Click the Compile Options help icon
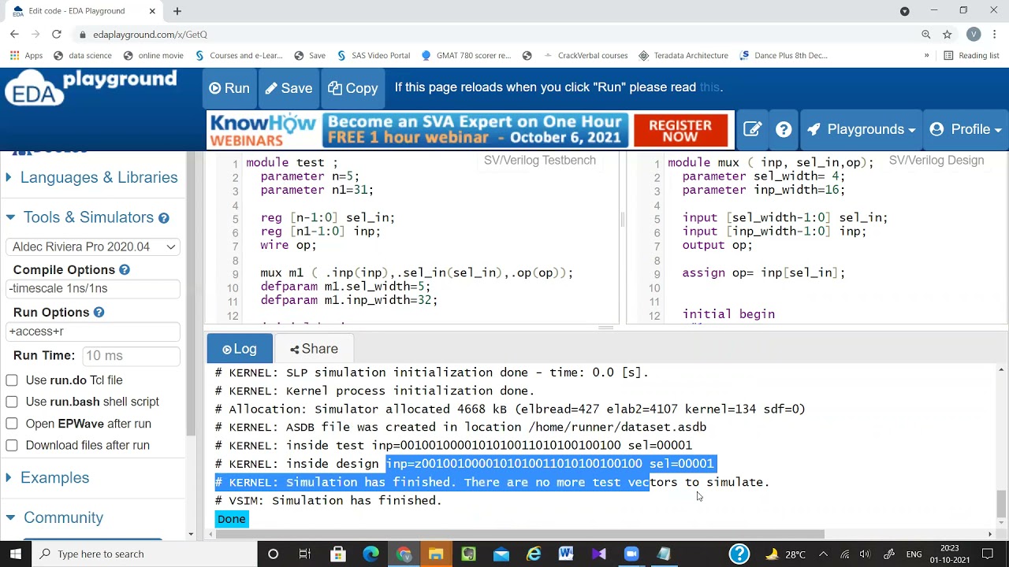The image size is (1009, 567). (x=125, y=270)
